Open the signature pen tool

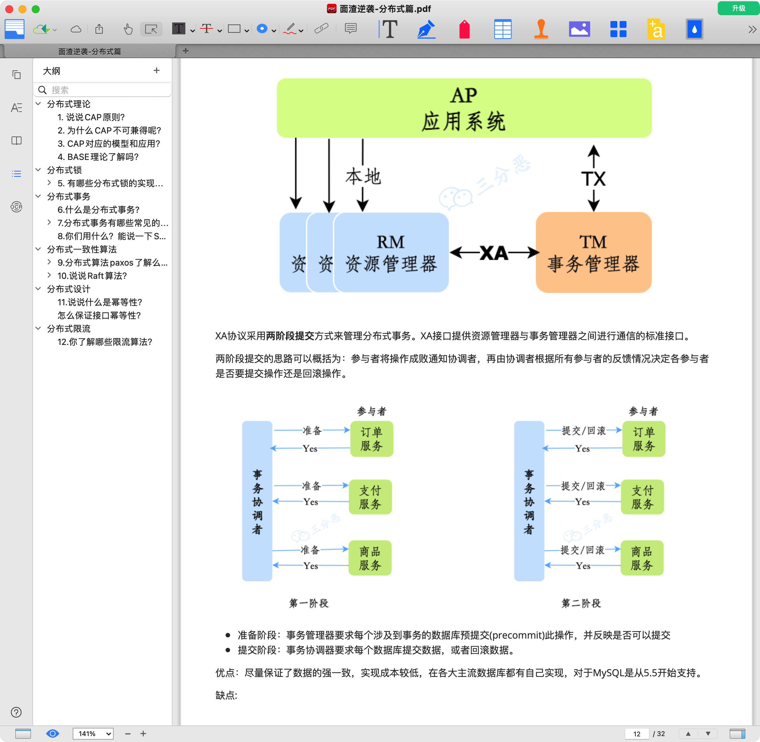[425, 29]
